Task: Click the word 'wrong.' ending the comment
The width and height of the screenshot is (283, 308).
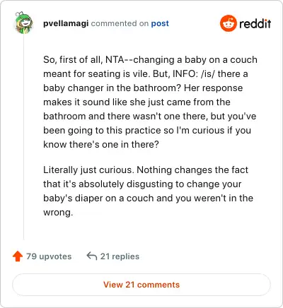Action: [58, 212]
